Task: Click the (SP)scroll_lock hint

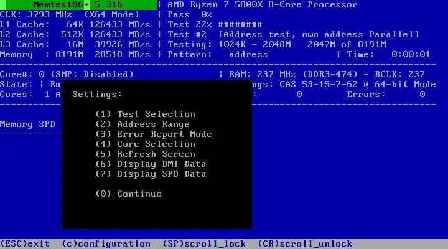Action: coord(204,244)
